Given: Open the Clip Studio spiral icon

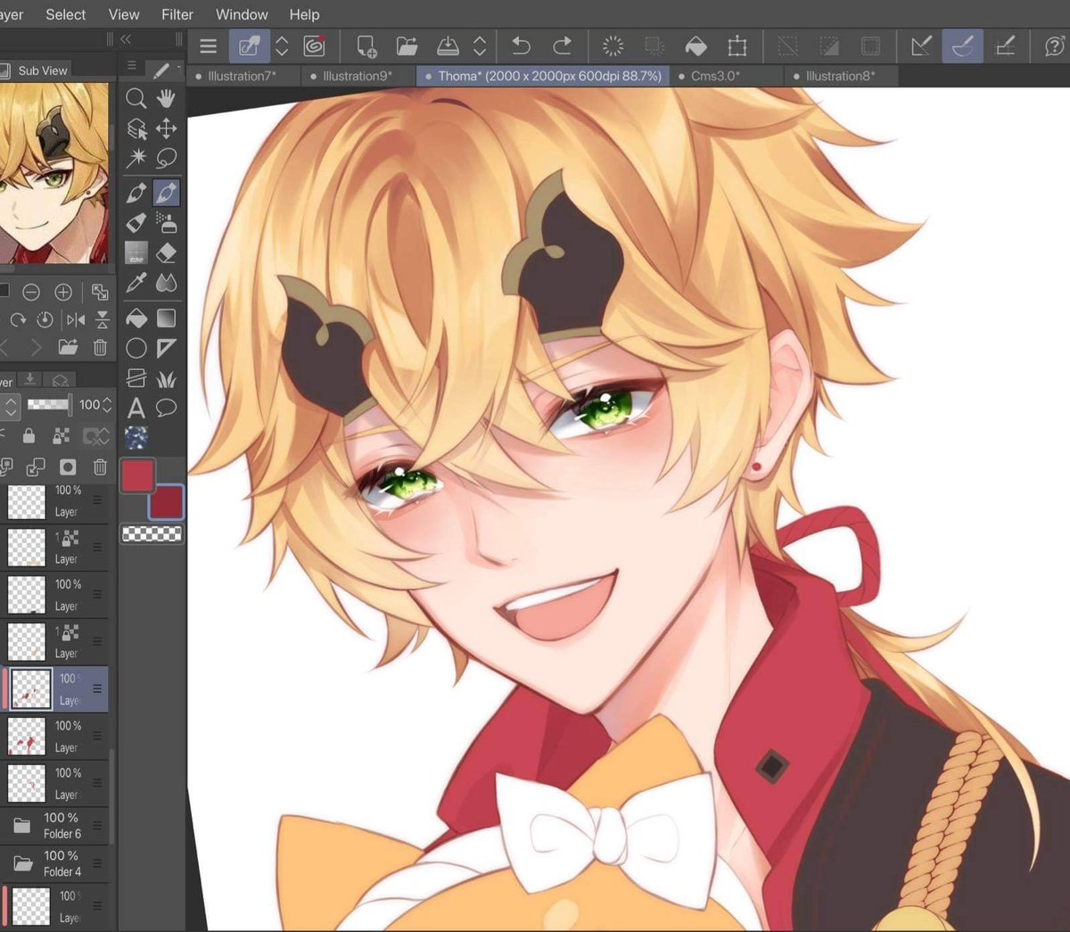Looking at the screenshot, I should 314,45.
